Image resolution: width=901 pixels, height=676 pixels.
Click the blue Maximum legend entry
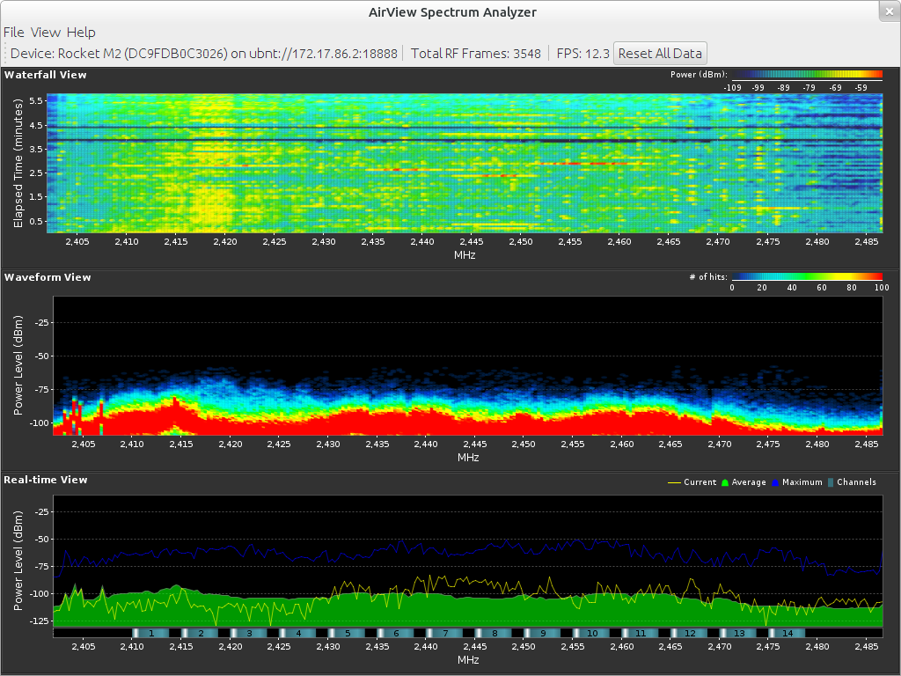tap(802, 482)
